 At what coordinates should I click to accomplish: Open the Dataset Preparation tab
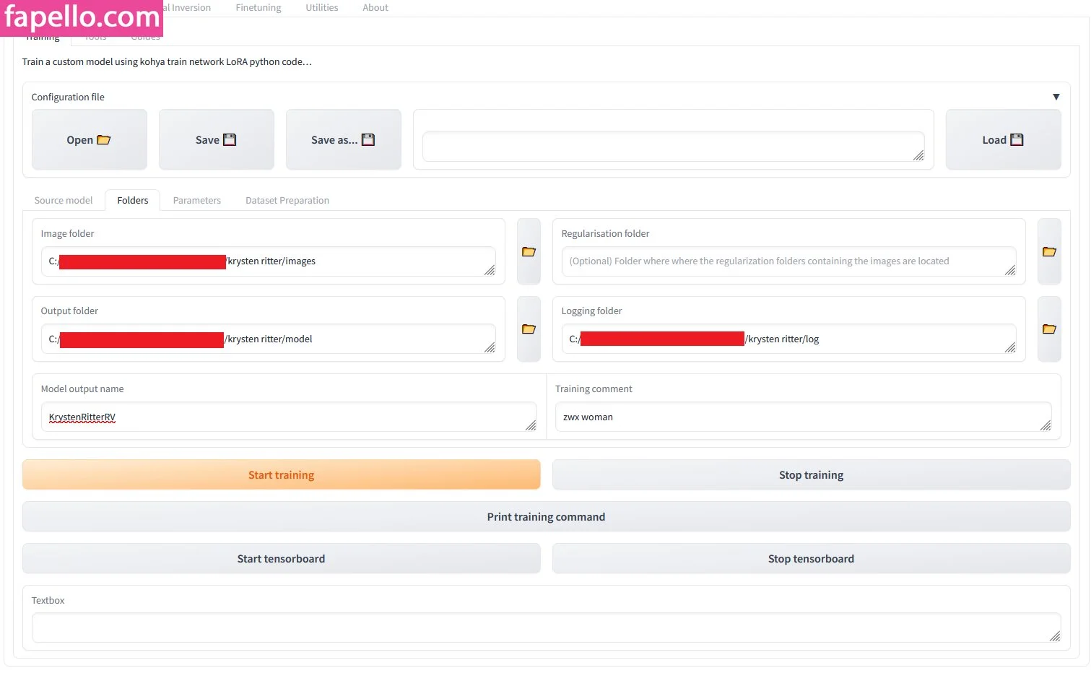tap(287, 201)
